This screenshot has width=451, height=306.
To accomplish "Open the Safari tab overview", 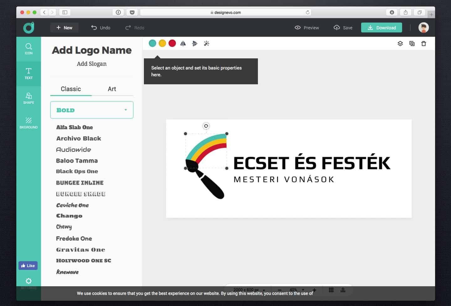I will (x=419, y=12).
